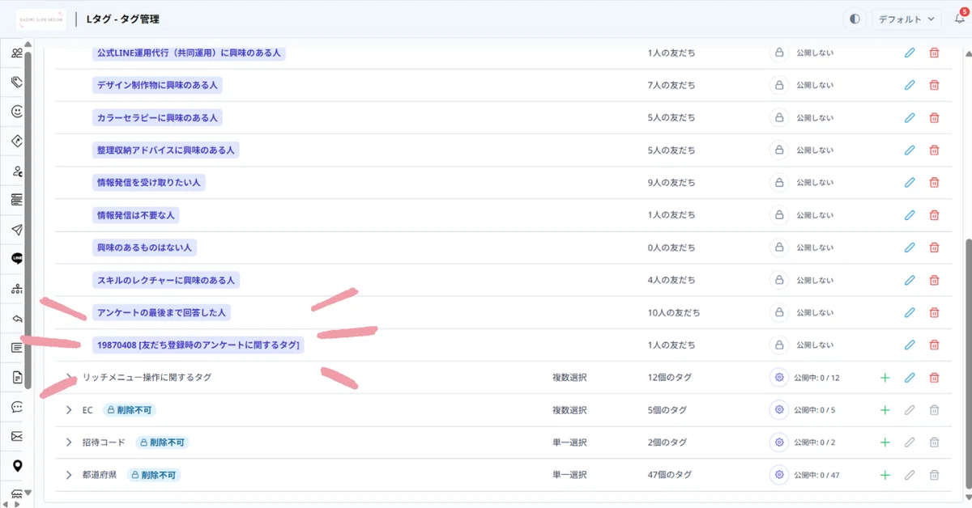
Task: Click the chat bubble sidebar icon
Action: (17, 407)
